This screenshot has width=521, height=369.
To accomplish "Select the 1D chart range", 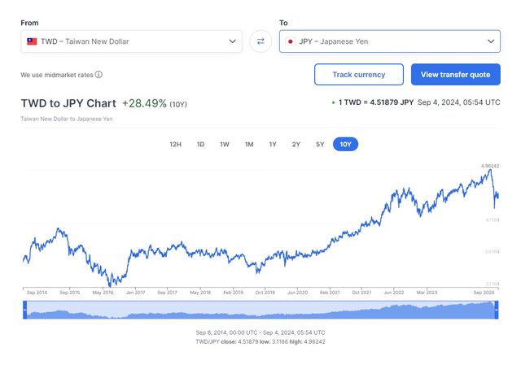I will pos(200,144).
